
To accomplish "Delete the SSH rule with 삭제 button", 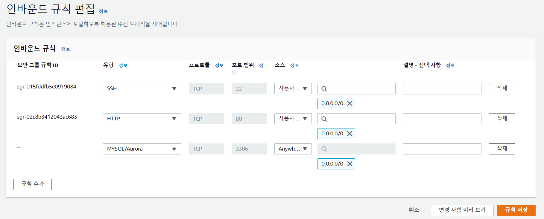I will click(502, 88).
